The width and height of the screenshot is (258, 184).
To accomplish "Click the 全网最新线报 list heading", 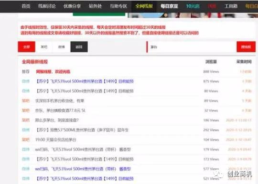I will pyautogui.click(x=35, y=62).
